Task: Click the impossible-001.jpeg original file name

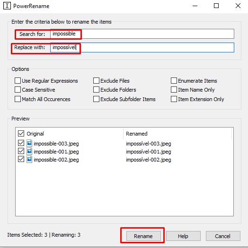Action: pos(56,152)
